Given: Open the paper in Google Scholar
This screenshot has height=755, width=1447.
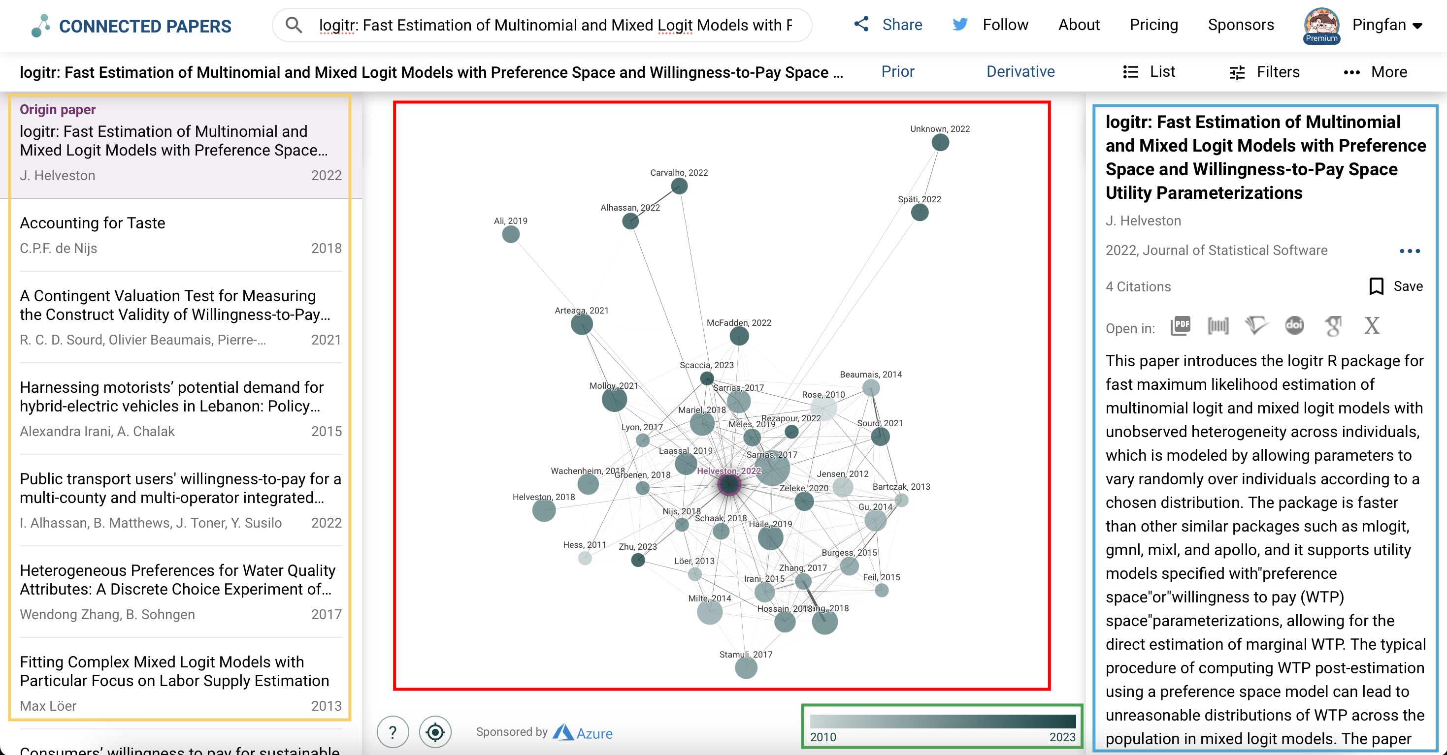Looking at the screenshot, I should click(1333, 326).
